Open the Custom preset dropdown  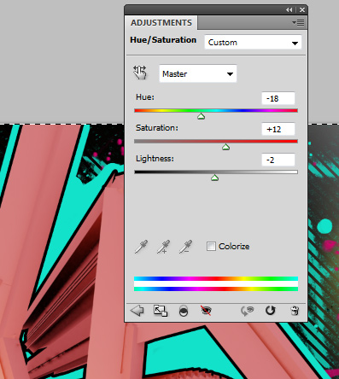tap(253, 43)
